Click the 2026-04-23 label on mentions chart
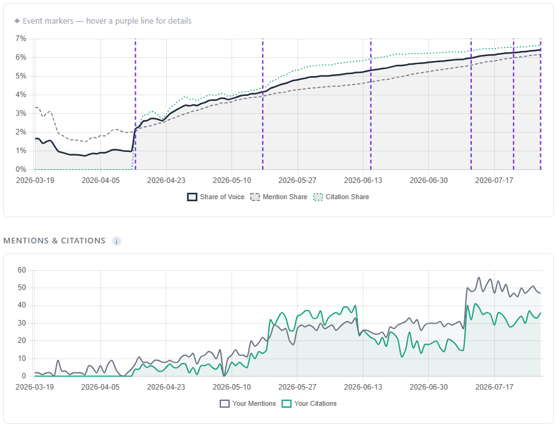 click(166, 387)
